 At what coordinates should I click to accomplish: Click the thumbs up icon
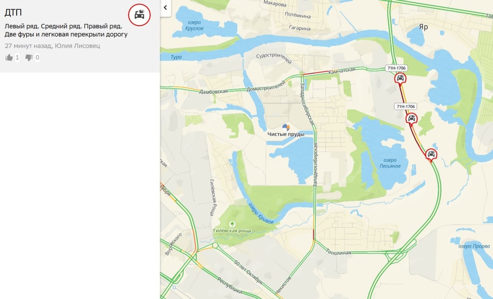pyautogui.click(x=9, y=57)
